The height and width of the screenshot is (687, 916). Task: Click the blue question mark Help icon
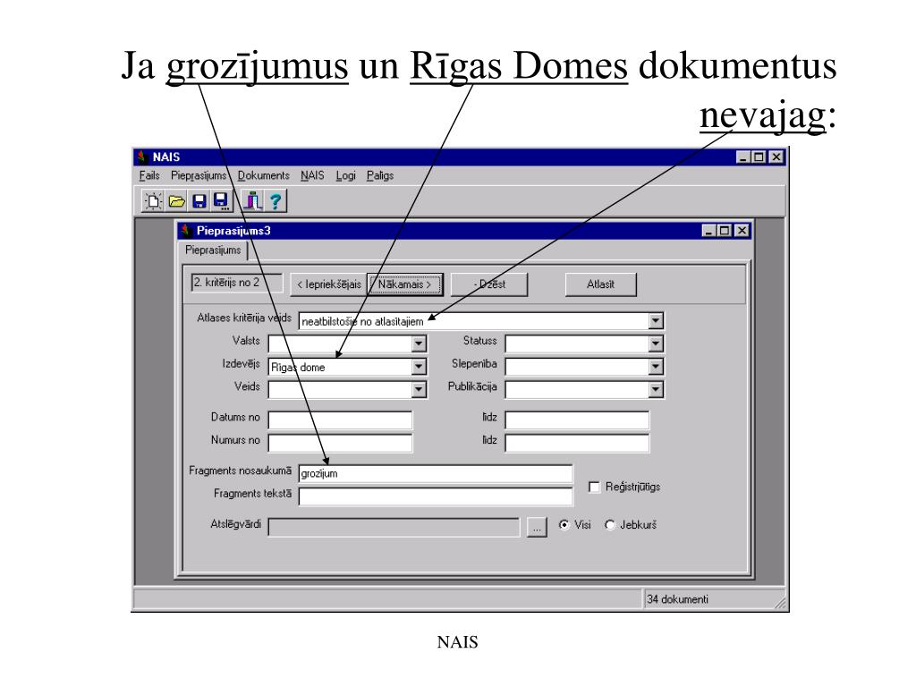(276, 201)
